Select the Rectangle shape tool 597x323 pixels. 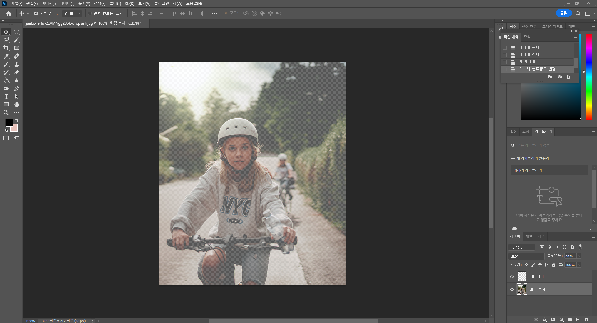pos(6,105)
